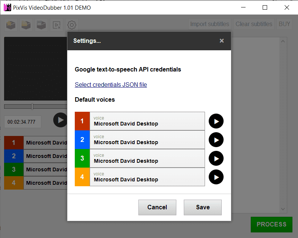Preview voice 4 with its play button
The width and height of the screenshot is (298, 238).
tap(216, 177)
